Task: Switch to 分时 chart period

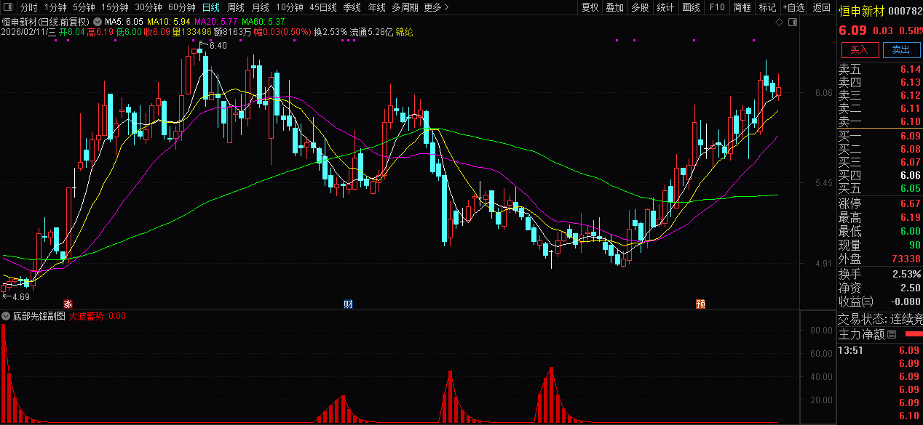Action: [29, 7]
